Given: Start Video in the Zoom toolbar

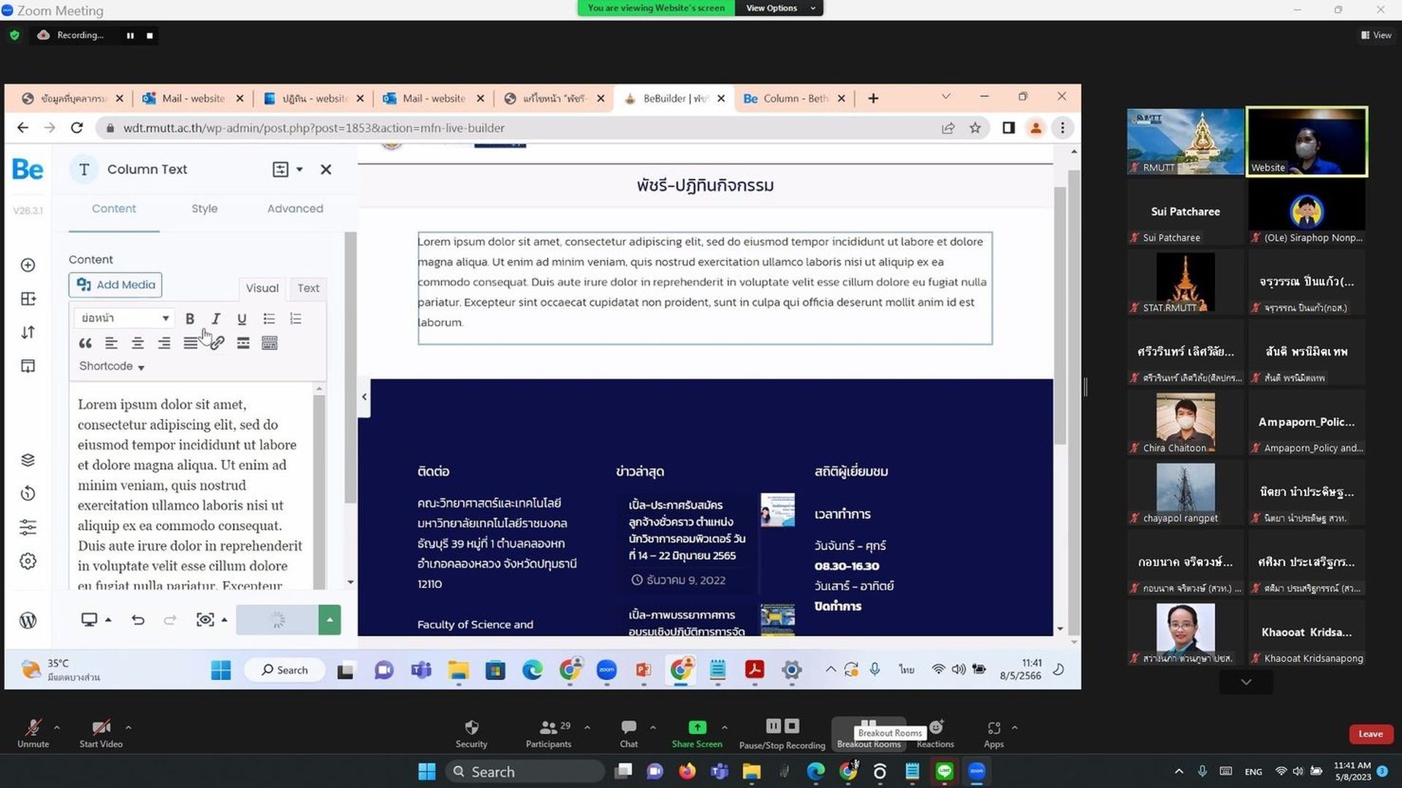Looking at the screenshot, I should [101, 733].
